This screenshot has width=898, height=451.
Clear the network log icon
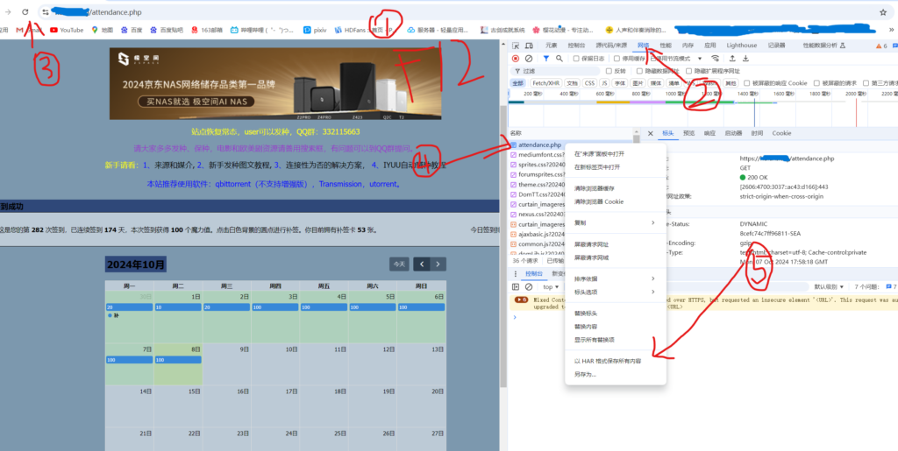click(529, 59)
